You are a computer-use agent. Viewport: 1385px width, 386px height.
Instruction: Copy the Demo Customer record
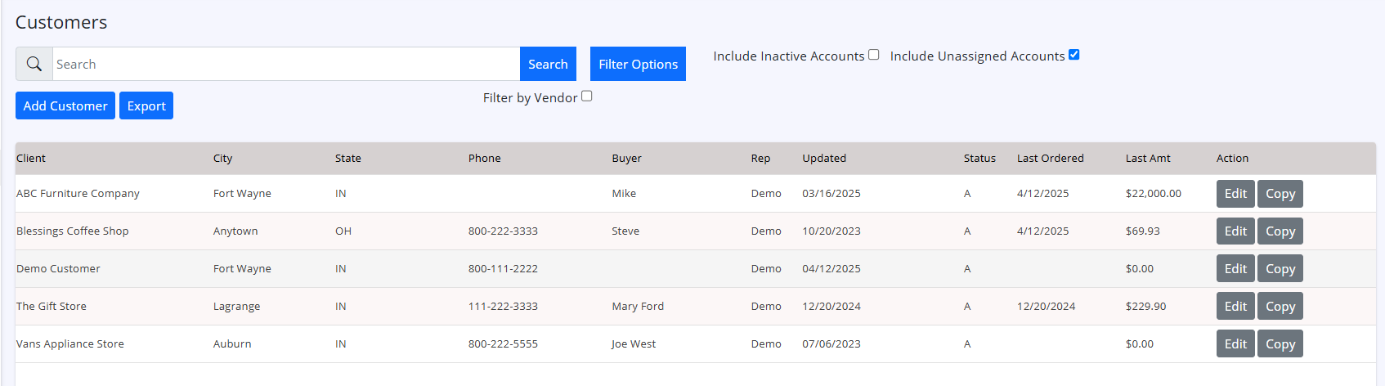(x=1280, y=269)
